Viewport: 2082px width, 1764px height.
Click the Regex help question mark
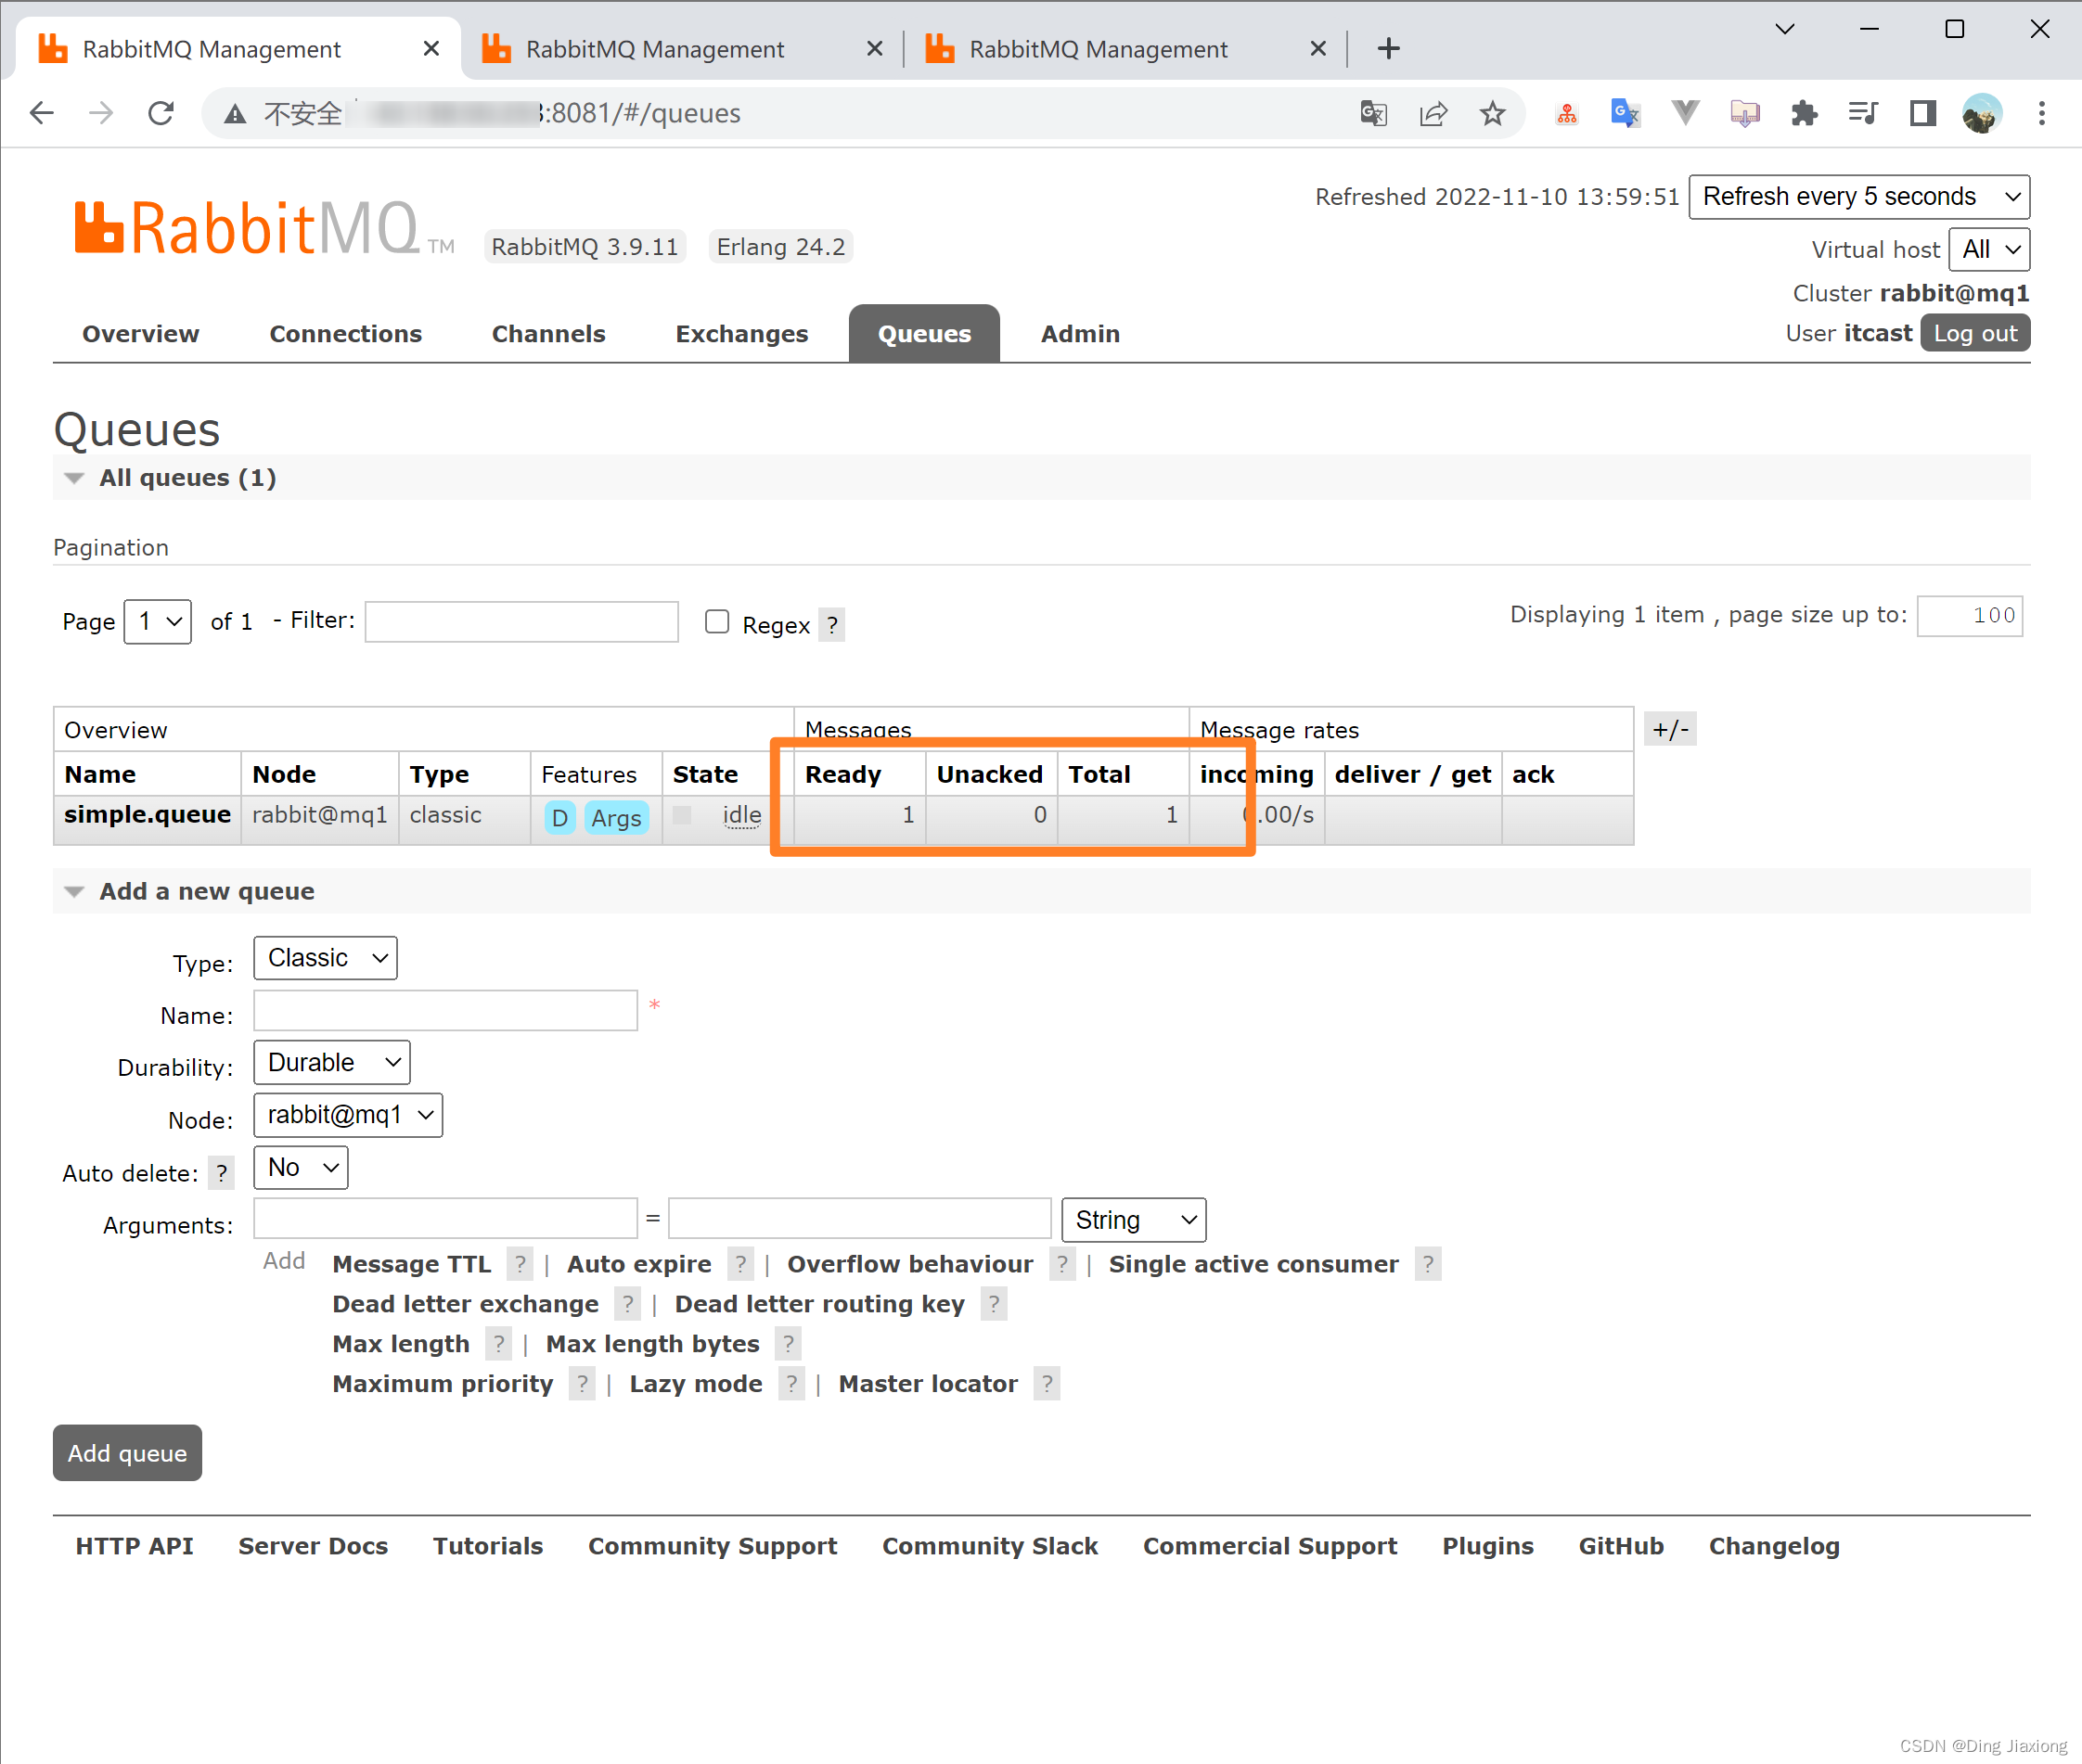point(831,624)
